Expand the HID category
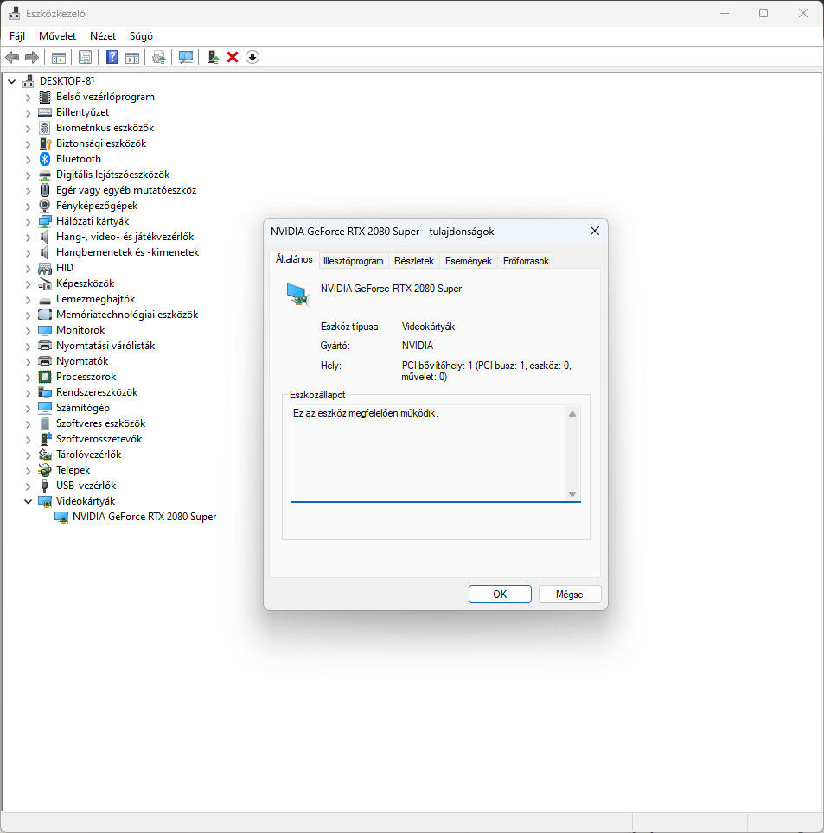 [29, 268]
